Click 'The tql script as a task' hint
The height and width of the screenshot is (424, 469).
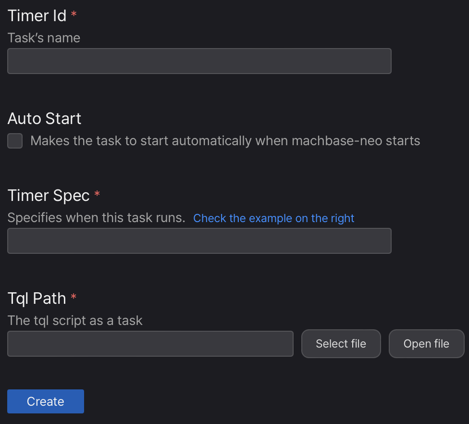point(75,320)
